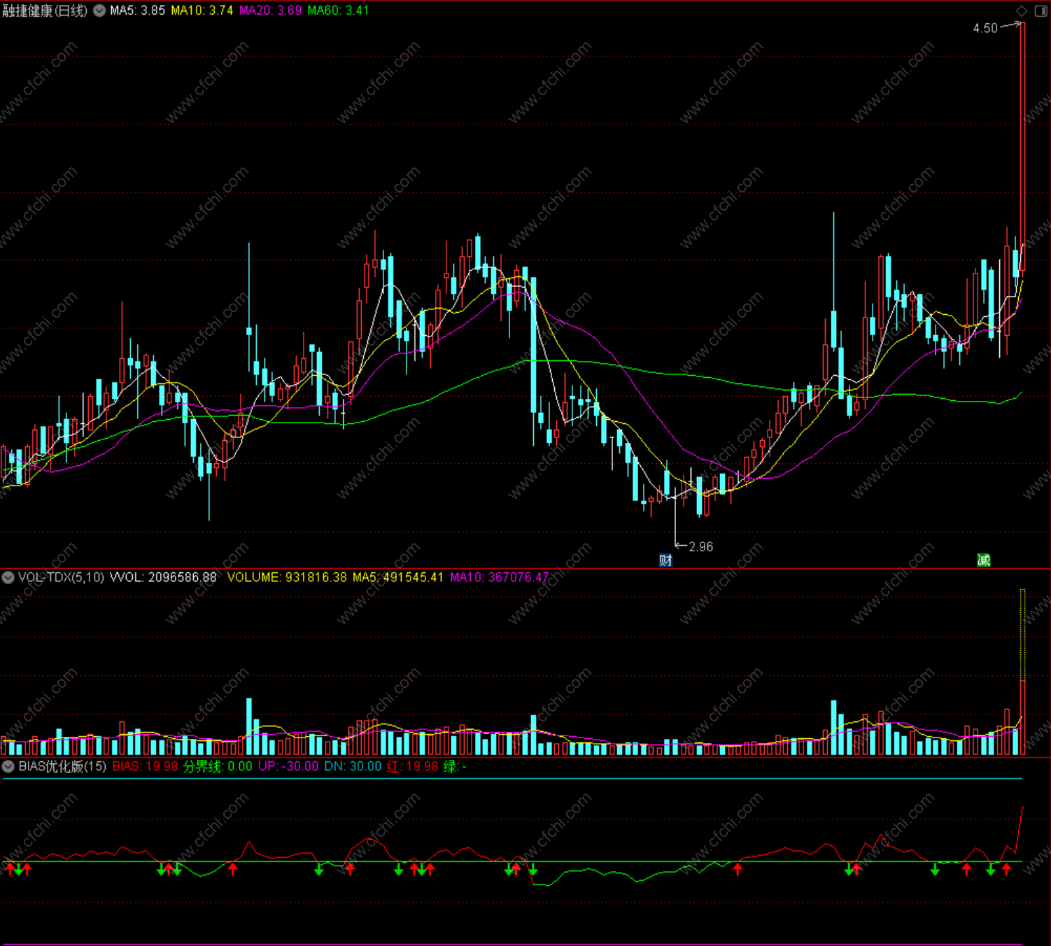1051x946 pixels.
Task: Open the BIAS优化版 indicator dropdown
Action: click(8, 766)
